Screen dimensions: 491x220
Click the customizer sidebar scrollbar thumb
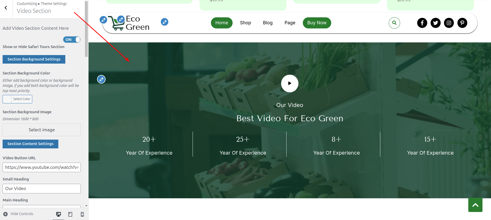[86, 29]
